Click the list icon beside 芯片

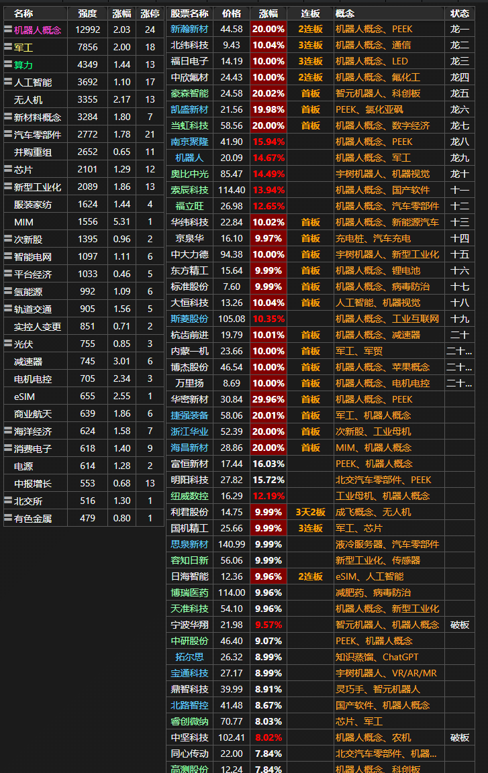coord(8,169)
